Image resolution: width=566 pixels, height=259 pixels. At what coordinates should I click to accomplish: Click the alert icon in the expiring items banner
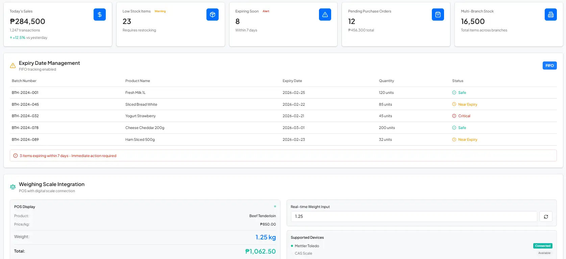click(x=15, y=156)
